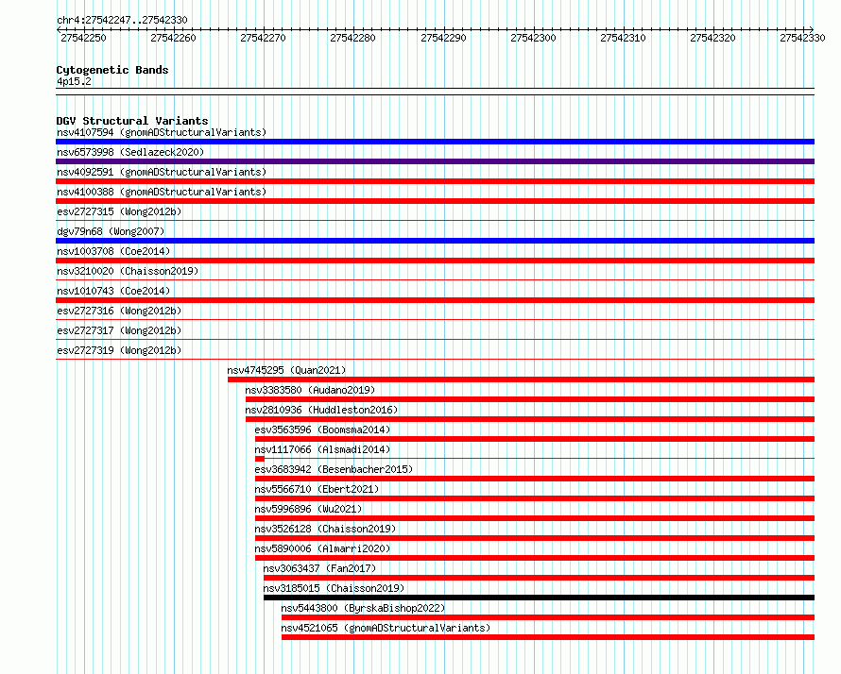The width and height of the screenshot is (841, 674).
Task: Click ruler position 27542330
Action: point(802,38)
